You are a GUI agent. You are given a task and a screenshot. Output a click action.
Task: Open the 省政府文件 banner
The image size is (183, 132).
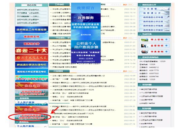32,37
